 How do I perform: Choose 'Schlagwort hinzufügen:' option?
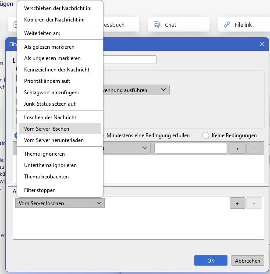(x=60, y=93)
